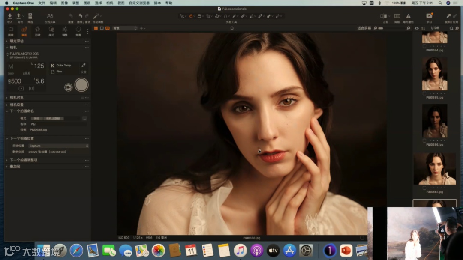Open the Background (背景) layer dropdown
Screen dimensions: 463x260
coord(125,28)
